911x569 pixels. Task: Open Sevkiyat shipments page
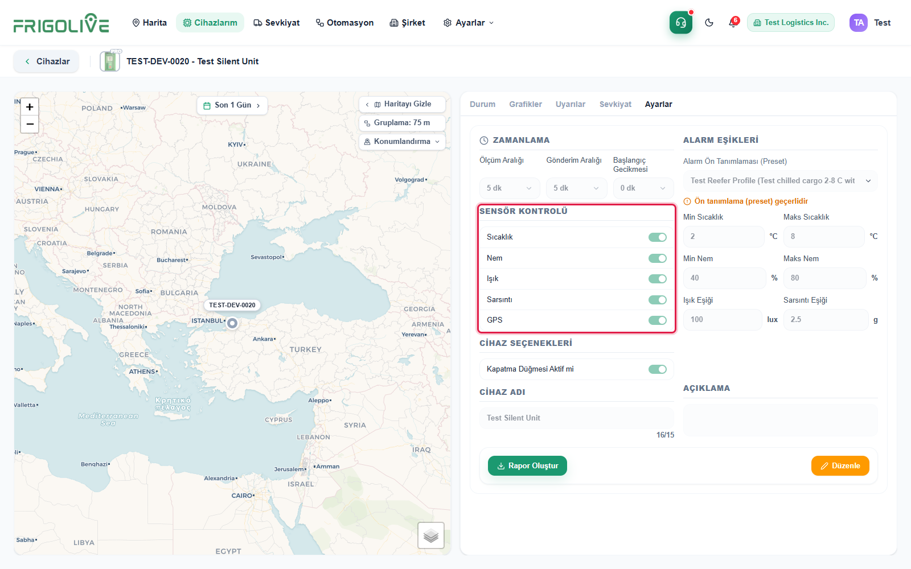click(277, 23)
